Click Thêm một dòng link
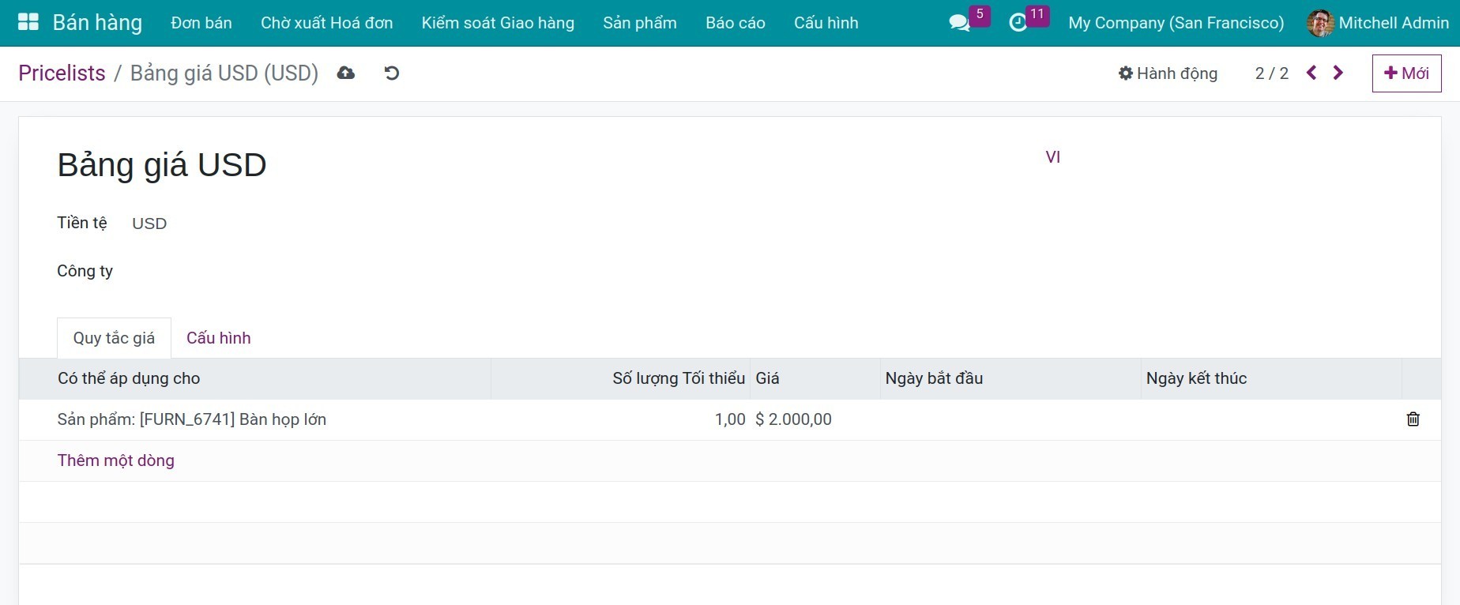The height and width of the screenshot is (605, 1460). click(x=116, y=460)
